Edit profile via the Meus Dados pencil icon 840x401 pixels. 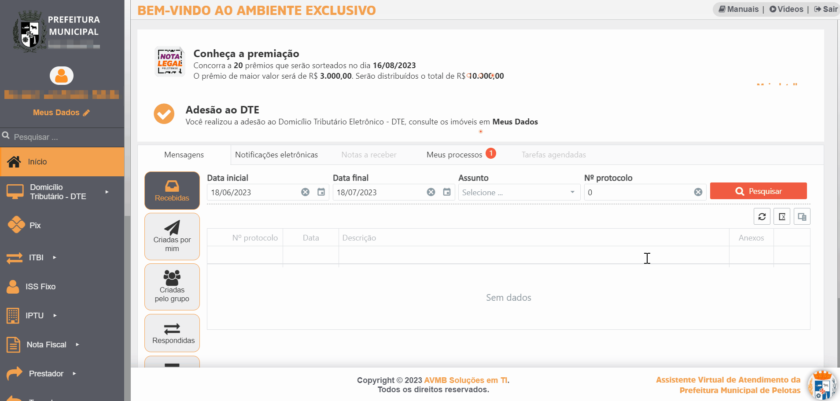point(87,112)
